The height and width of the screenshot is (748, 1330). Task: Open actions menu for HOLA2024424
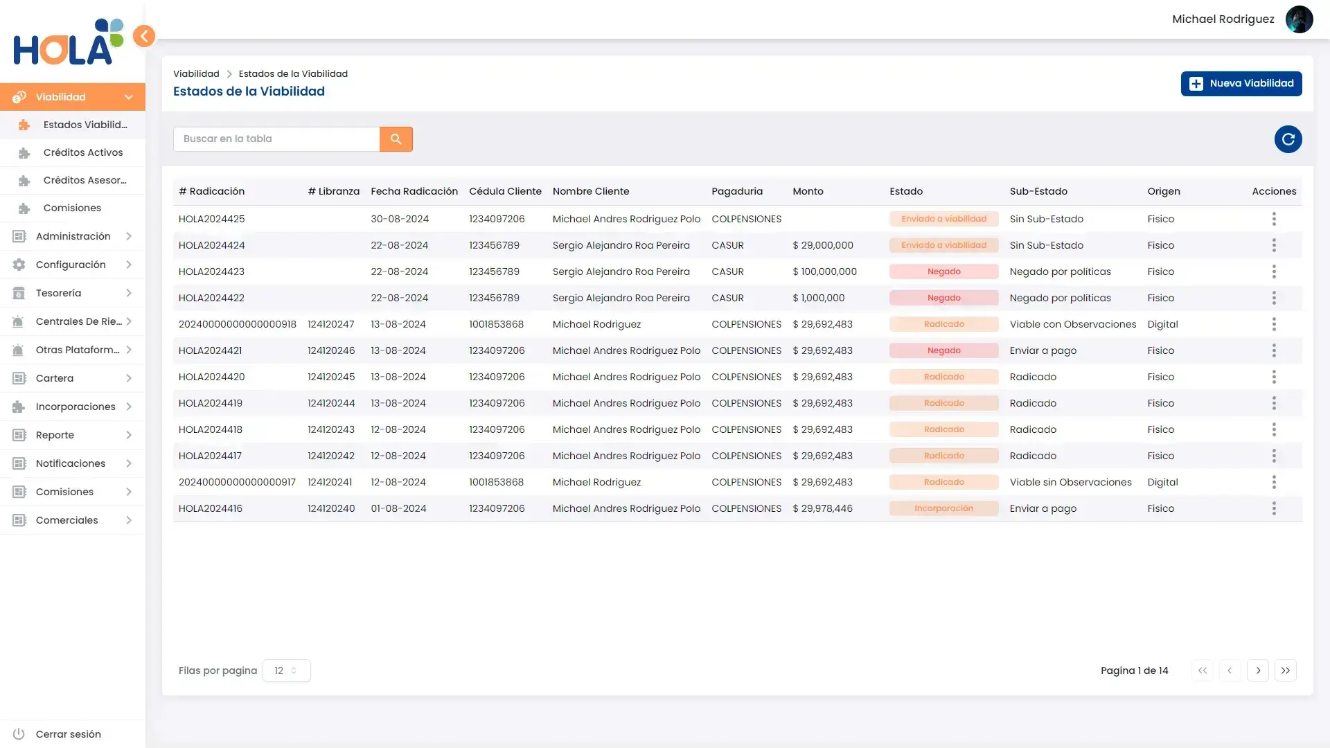coord(1274,245)
